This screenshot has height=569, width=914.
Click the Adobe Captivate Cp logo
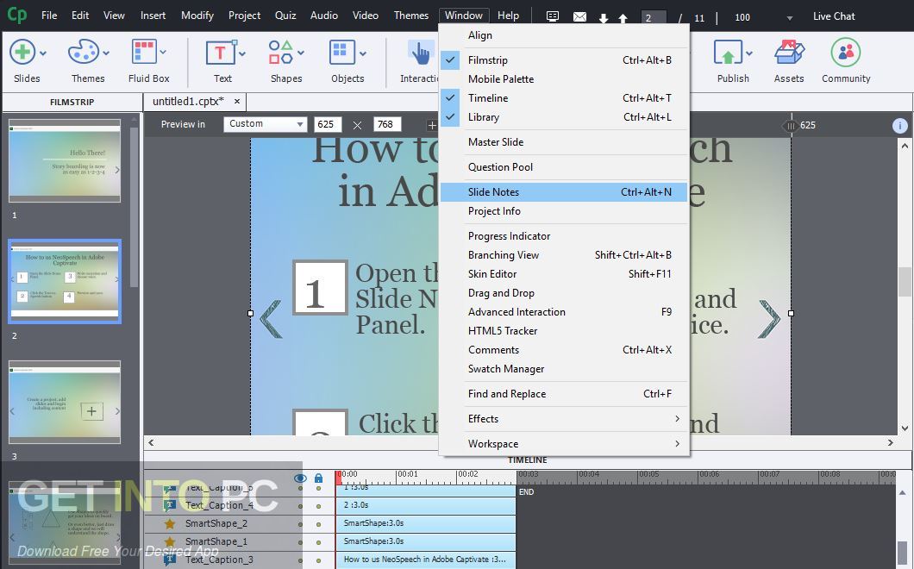(17, 15)
